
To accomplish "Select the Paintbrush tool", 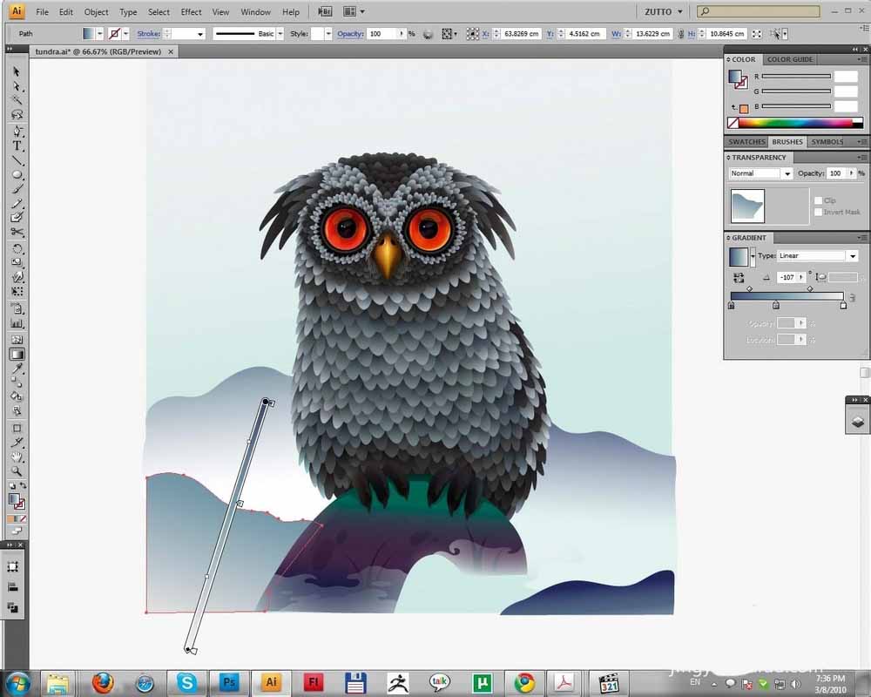I will (x=17, y=190).
